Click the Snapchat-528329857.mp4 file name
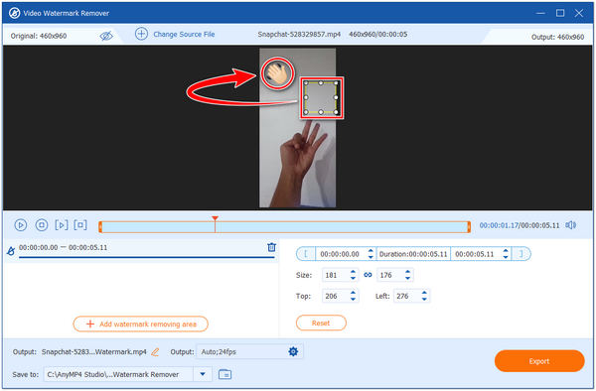This screenshot has width=596, height=391. tap(299, 34)
